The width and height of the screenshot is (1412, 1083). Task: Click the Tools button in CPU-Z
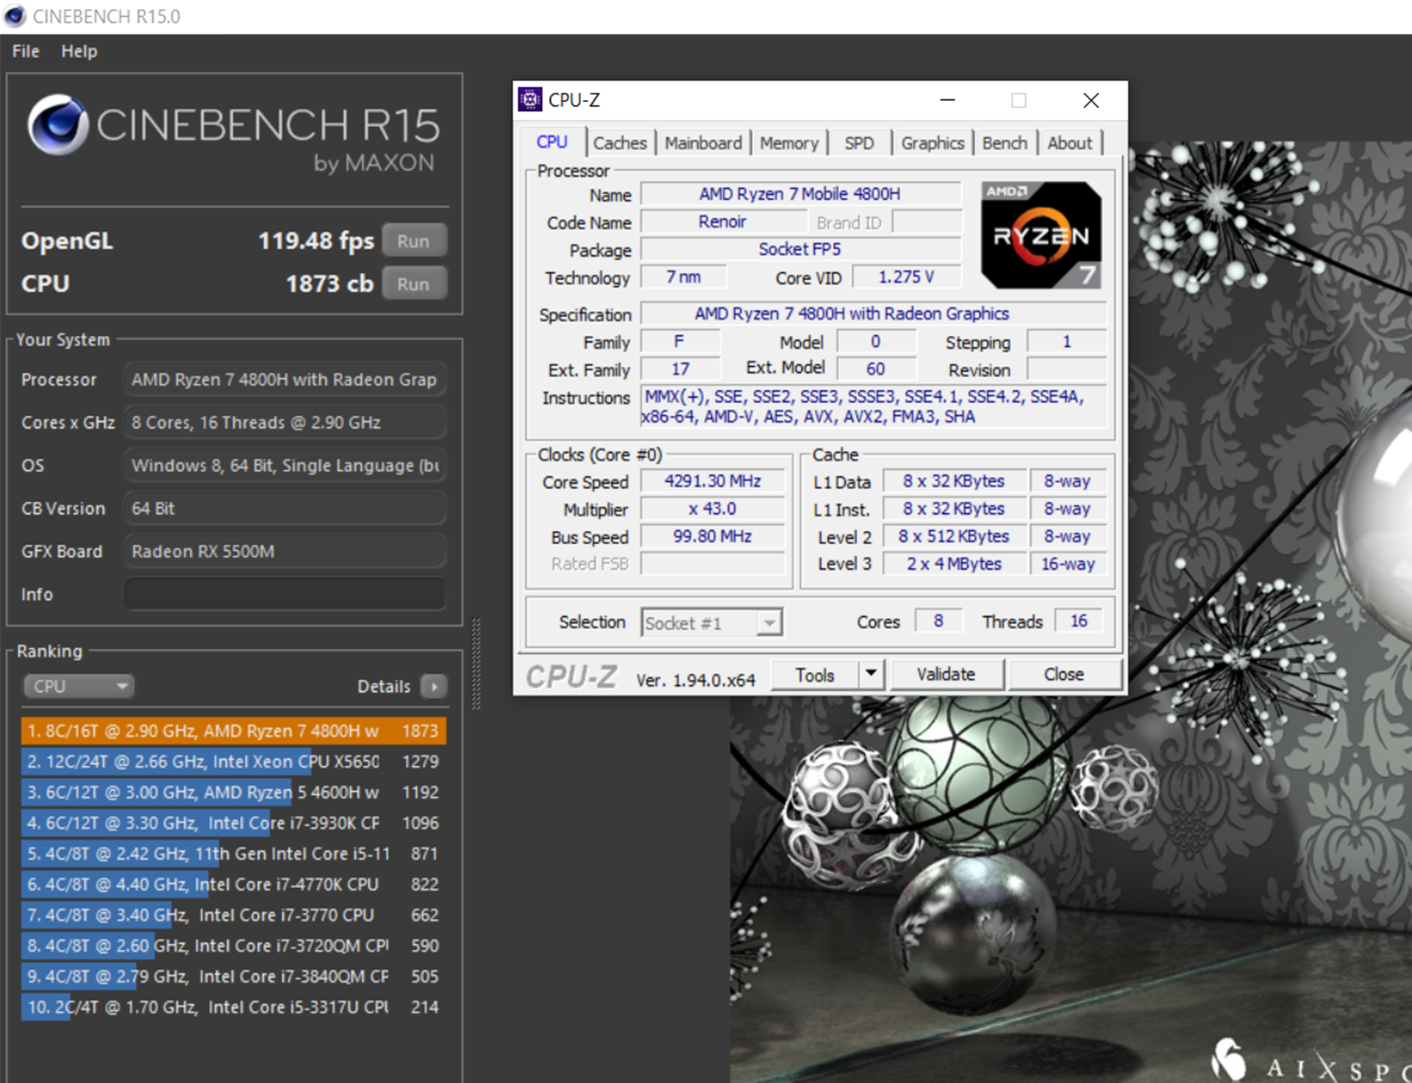click(x=815, y=674)
